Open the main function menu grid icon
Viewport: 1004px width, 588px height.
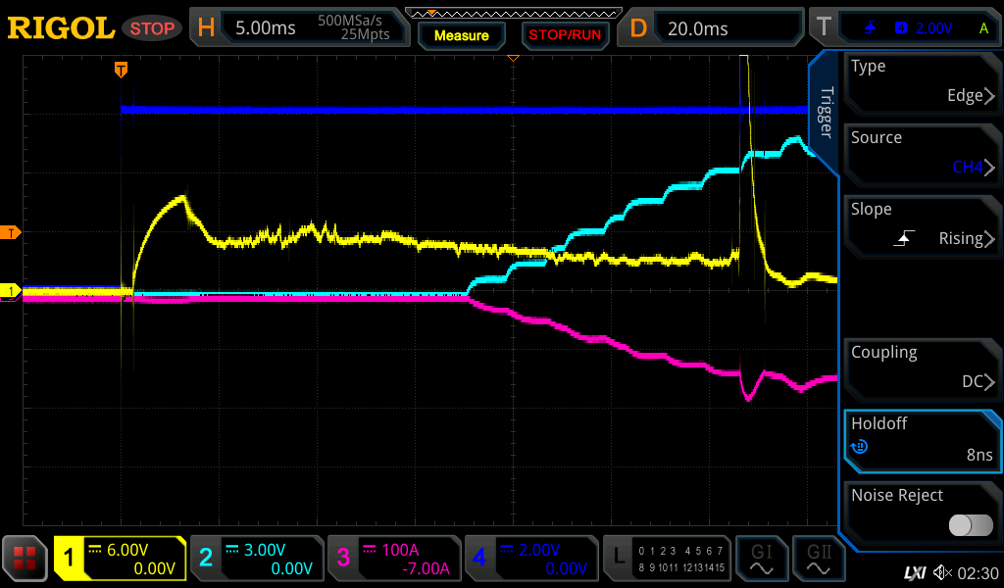coord(25,559)
